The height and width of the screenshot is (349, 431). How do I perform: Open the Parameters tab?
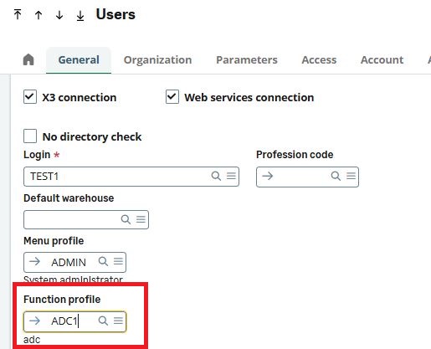point(247,60)
